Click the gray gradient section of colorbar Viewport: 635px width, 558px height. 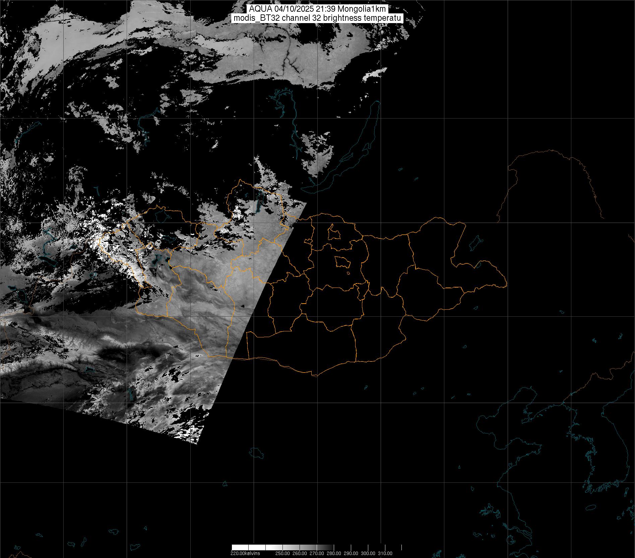[x=308, y=548]
